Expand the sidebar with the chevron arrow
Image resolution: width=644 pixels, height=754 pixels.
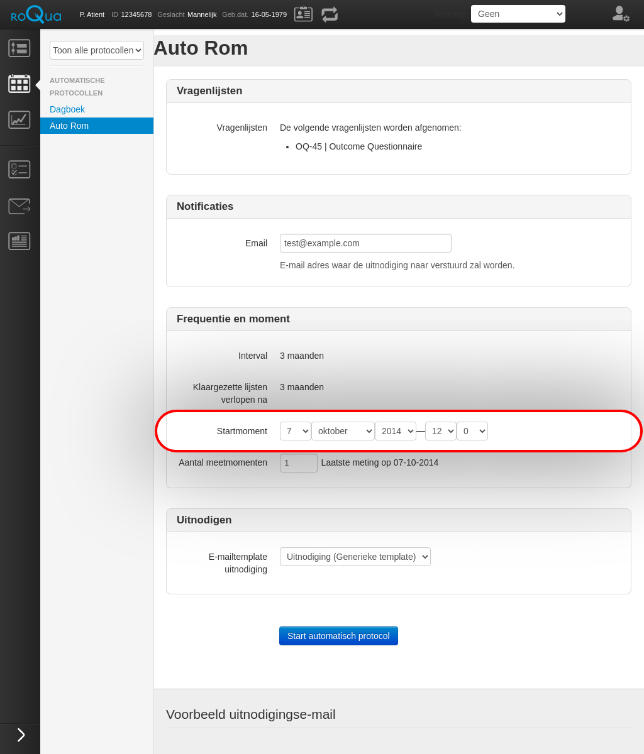[x=21, y=735]
